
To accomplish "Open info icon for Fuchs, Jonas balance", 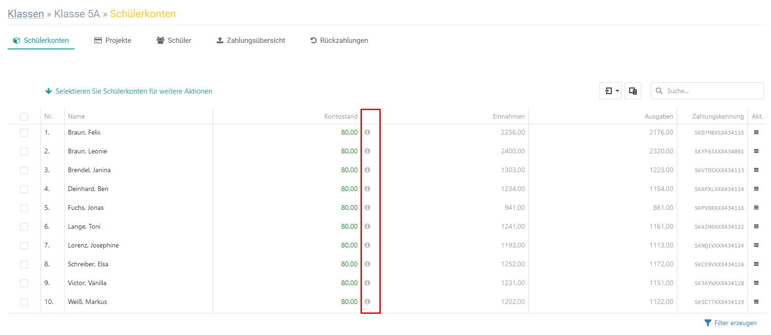I will tap(368, 207).
